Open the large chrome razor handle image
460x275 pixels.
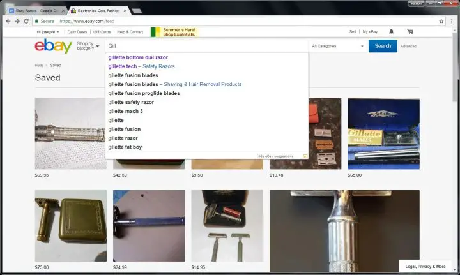(x=344, y=231)
